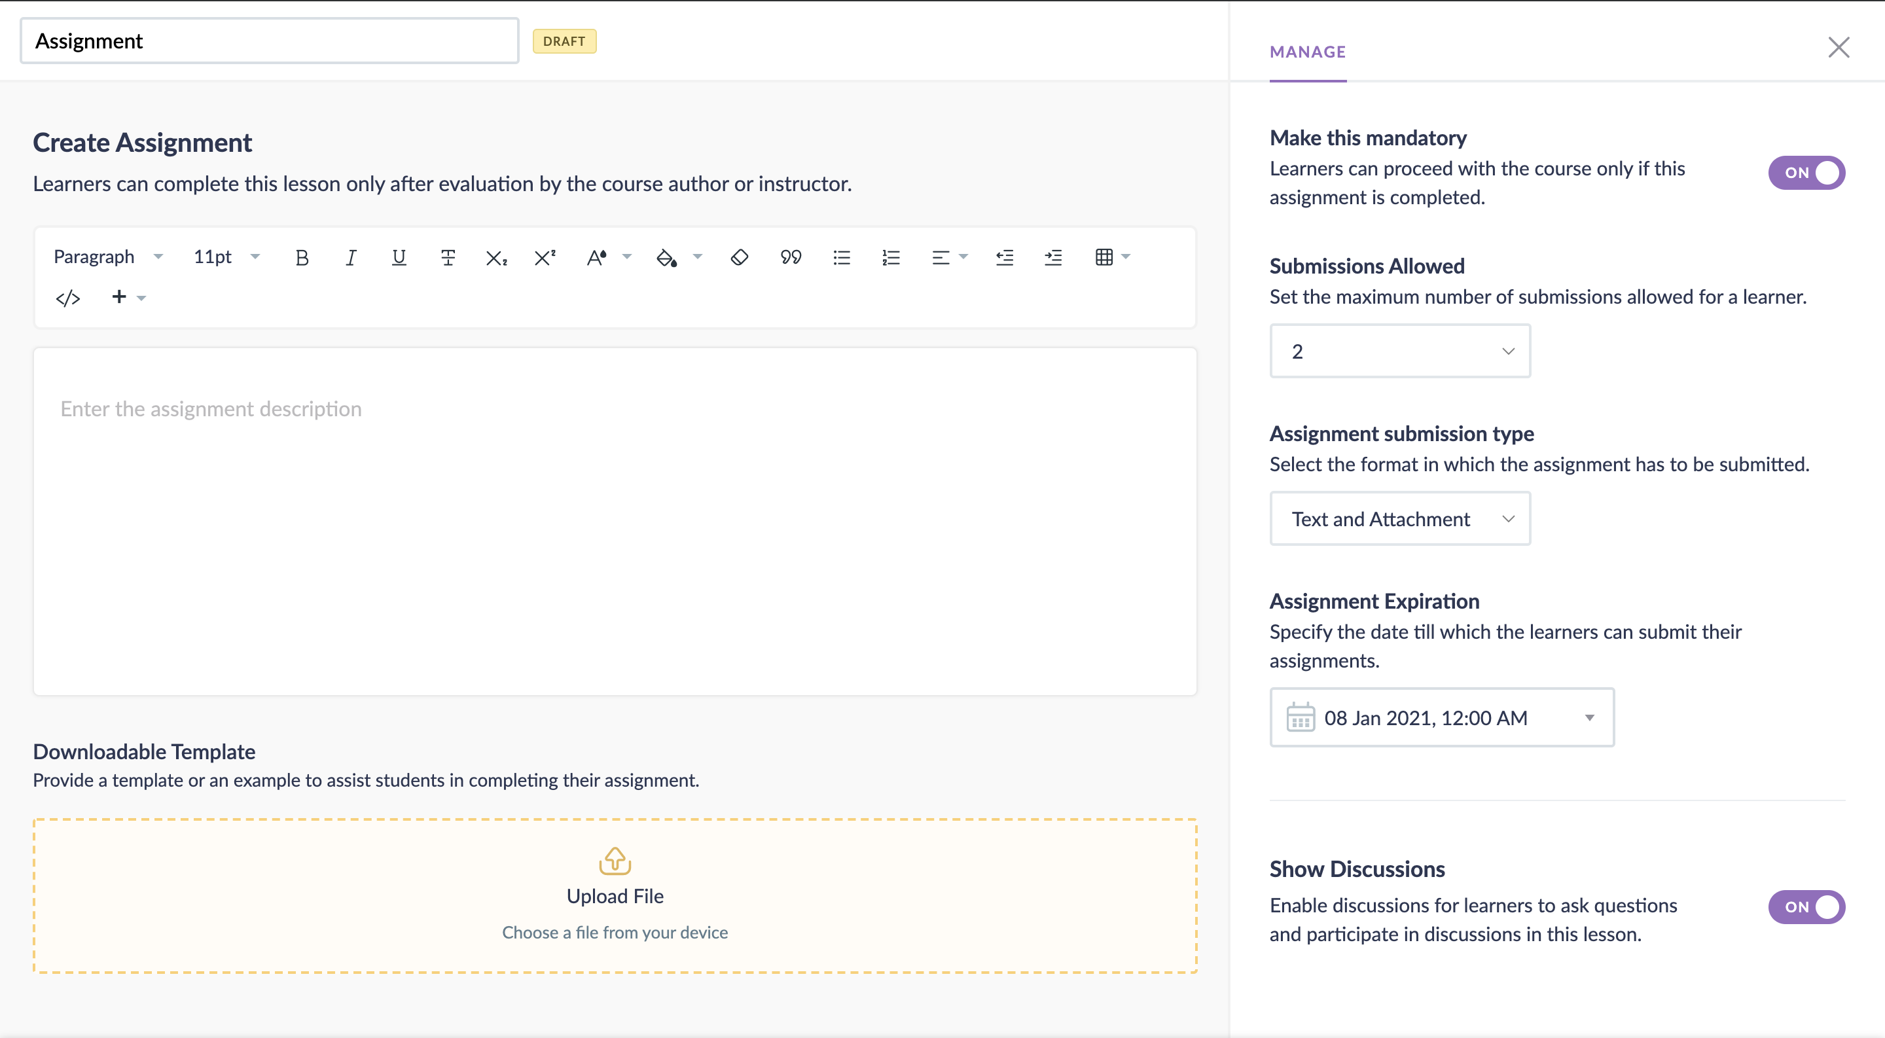Open the Paragraph style dropdown
The width and height of the screenshot is (1885, 1038).
pyautogui.click(x=107, y=257)
